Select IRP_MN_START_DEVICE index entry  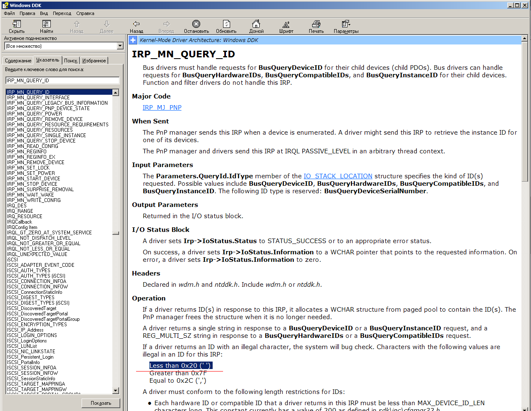click(34, 179)
